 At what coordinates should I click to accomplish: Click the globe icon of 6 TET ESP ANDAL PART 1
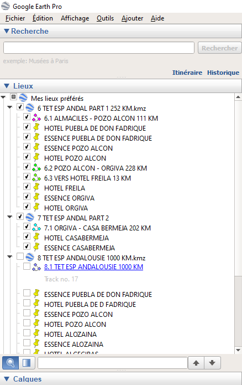(30, 107)
